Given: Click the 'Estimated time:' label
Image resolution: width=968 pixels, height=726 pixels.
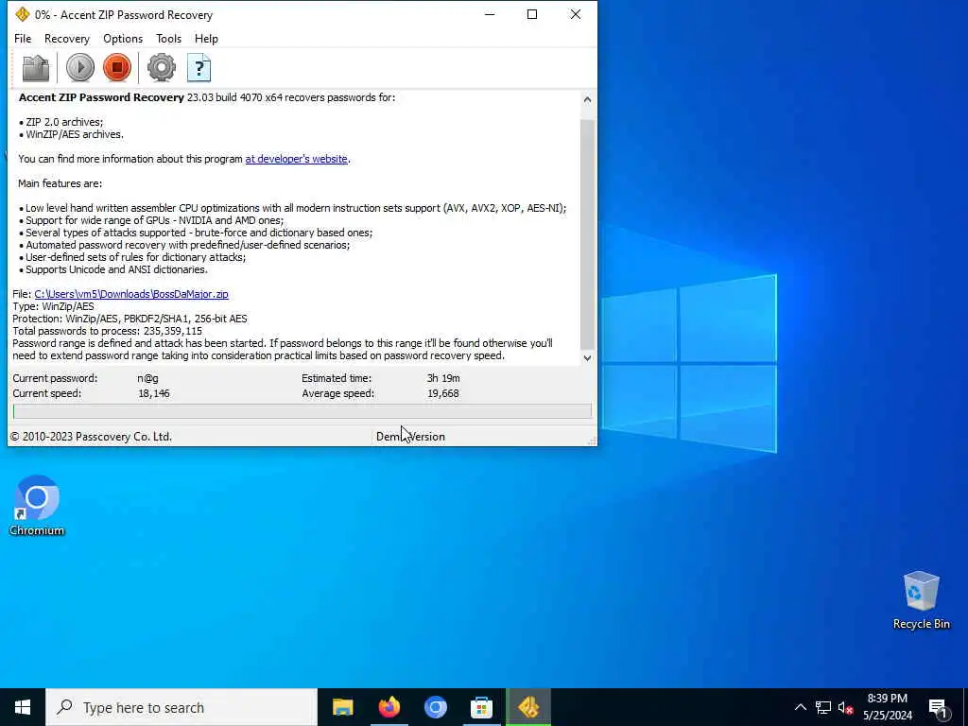Looking at the screenshot, I should 337,378.
